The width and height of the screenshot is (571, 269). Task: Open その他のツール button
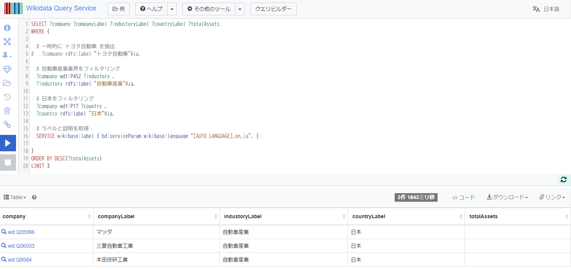coord(209,9)
